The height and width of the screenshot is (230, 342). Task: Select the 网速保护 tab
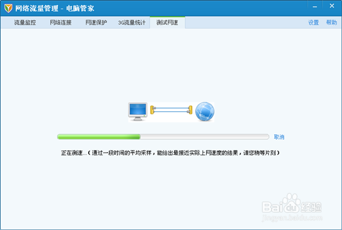coord(96,22)
